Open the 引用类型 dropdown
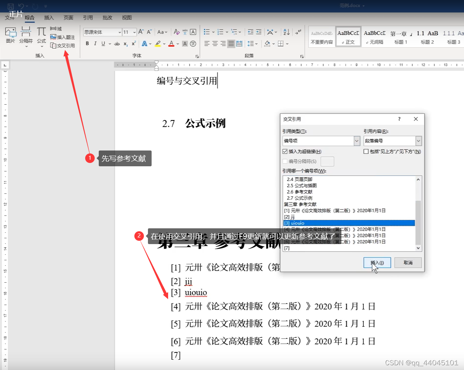Screen dimensions: 464x370 tap(357, 141)
